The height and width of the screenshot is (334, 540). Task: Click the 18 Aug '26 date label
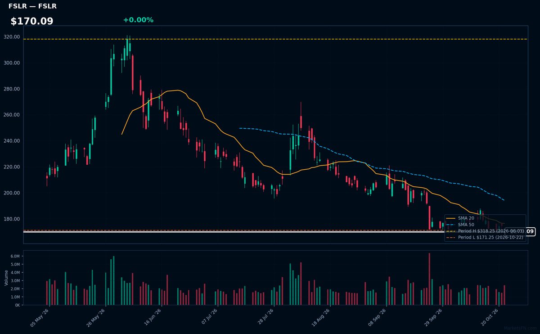(320, 317)
